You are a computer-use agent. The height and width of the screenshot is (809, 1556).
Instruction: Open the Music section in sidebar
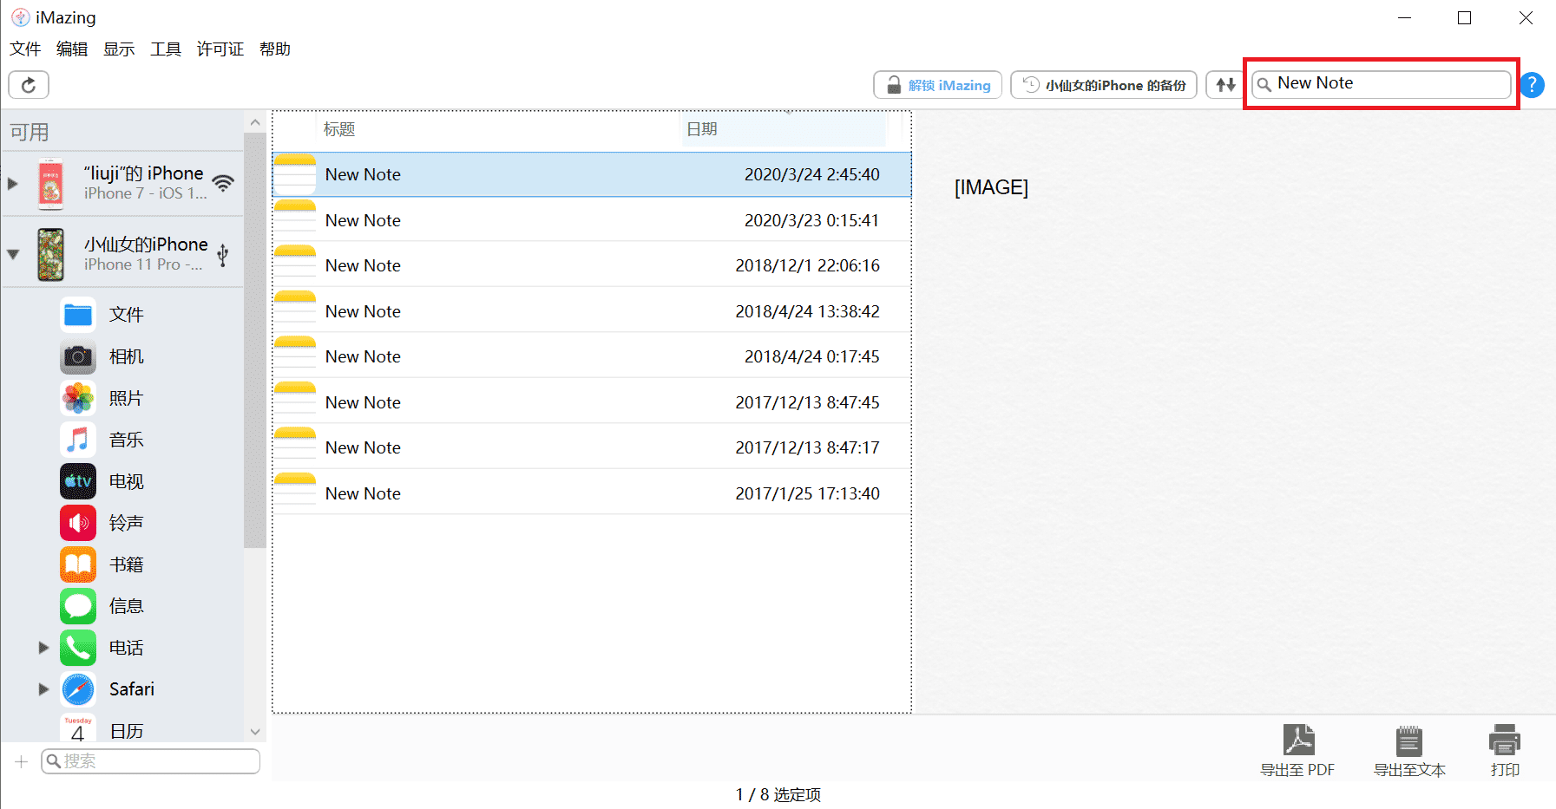[78, 440]
